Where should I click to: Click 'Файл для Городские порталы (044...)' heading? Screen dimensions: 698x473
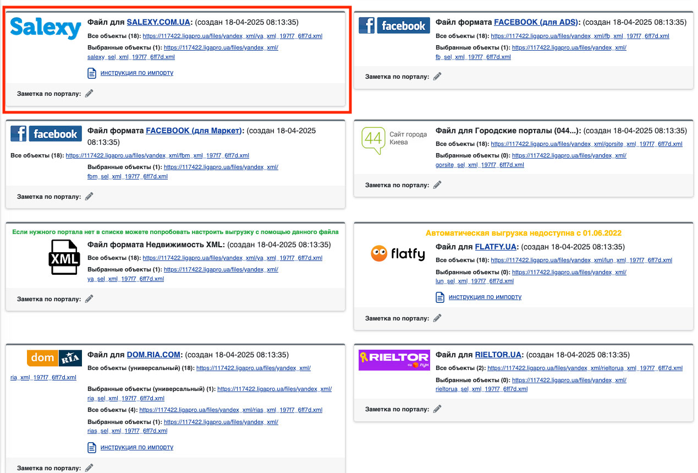tap(508, 131)
